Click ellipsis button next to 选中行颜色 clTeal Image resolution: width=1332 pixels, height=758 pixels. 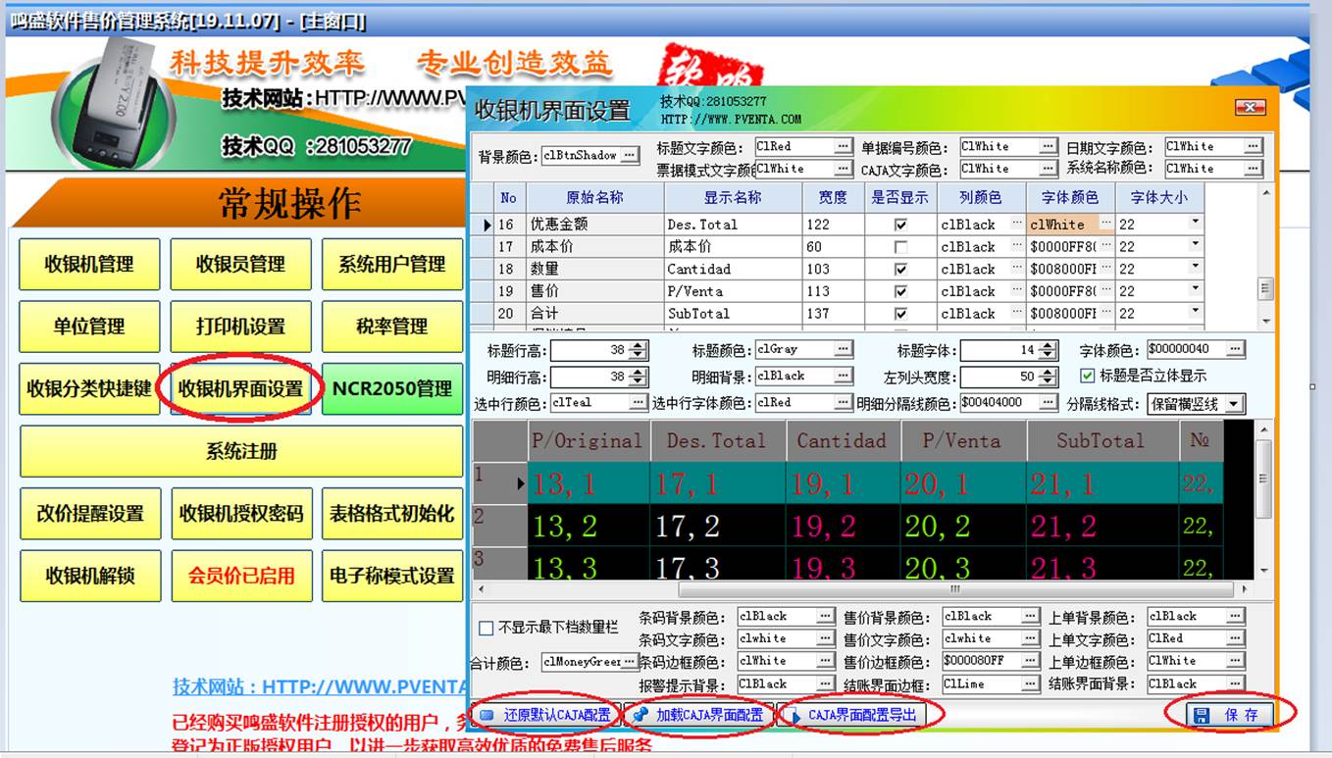[x=639, y=402]
